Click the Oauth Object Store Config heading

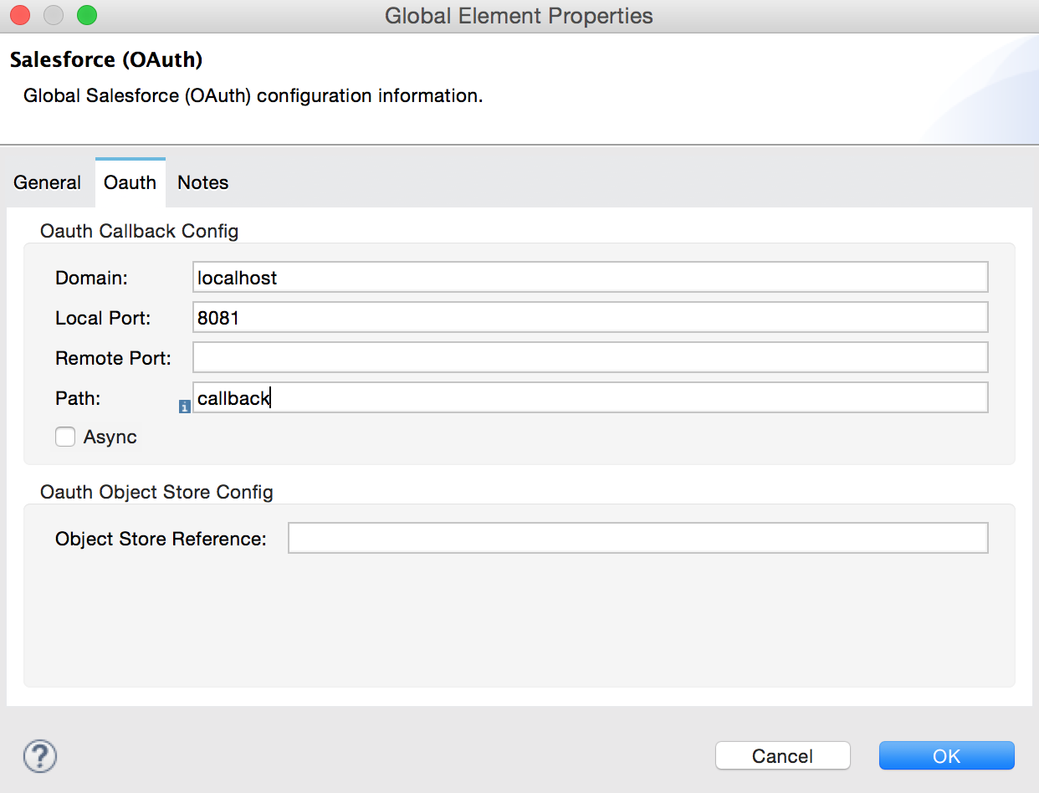[156, 493]
